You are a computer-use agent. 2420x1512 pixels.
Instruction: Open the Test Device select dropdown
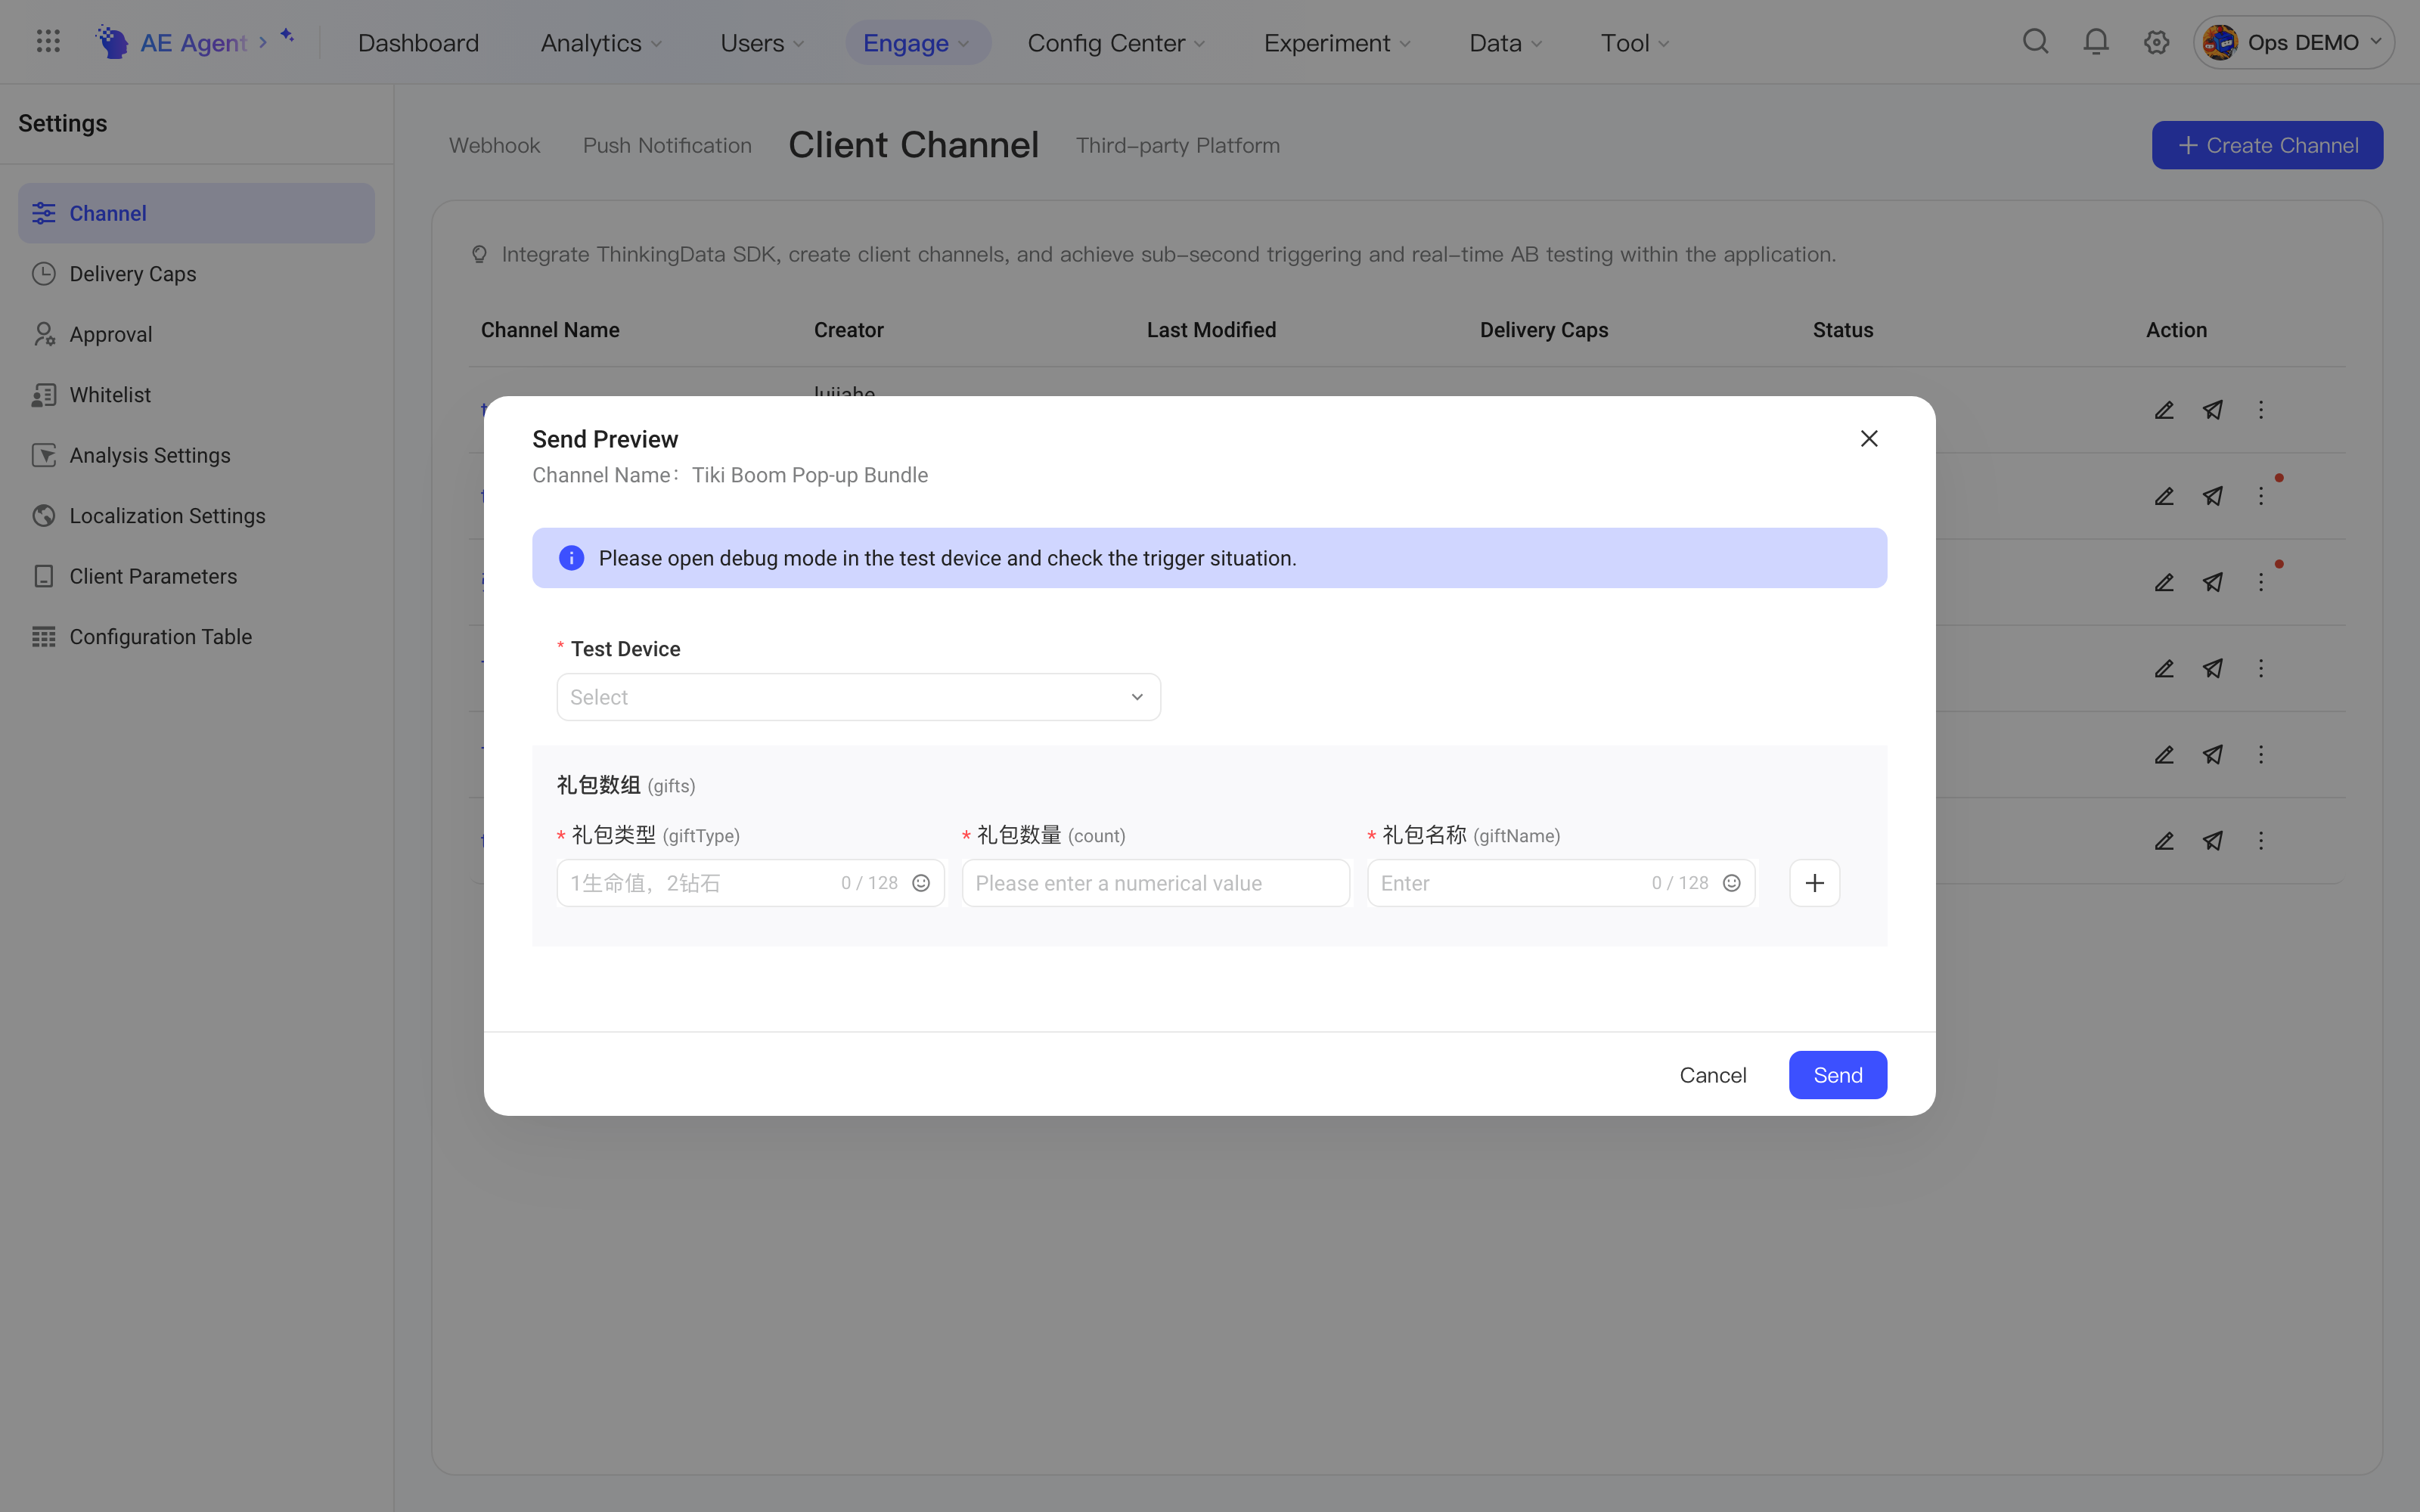click(x=858, y=697)
